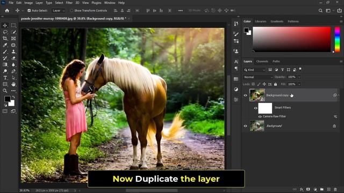Screen dimensions: 344x193
Task: Open the Color panel flyout menu
Action: tap(341, 21)
